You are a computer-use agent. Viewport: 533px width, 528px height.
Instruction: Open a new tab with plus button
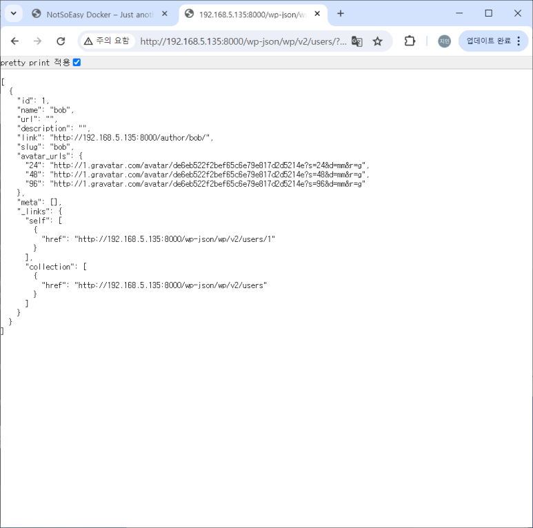point(341,14)
